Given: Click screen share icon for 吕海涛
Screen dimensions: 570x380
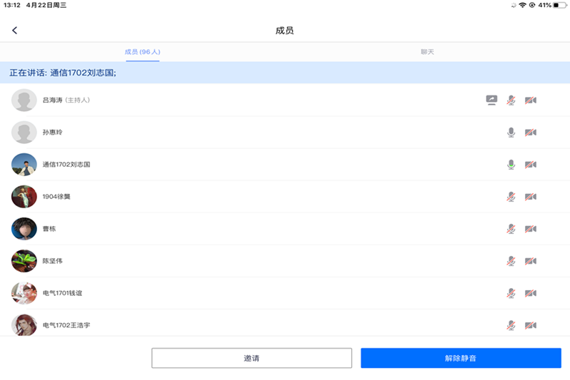Looking at the screenshot, I should [x=491, y=101].
